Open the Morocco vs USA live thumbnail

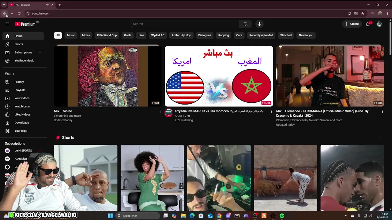(219, 76)
